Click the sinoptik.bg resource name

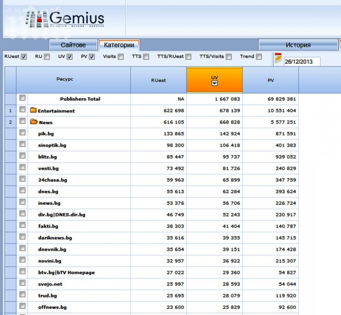[x=52, y=145]
